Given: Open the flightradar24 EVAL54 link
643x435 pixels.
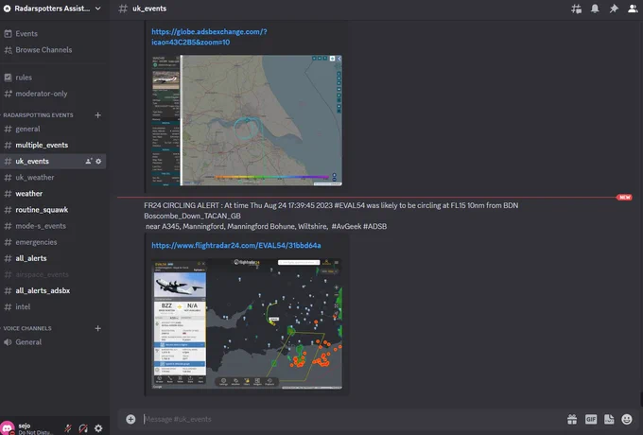Looking at the screenshot, I should coord(236,246).
